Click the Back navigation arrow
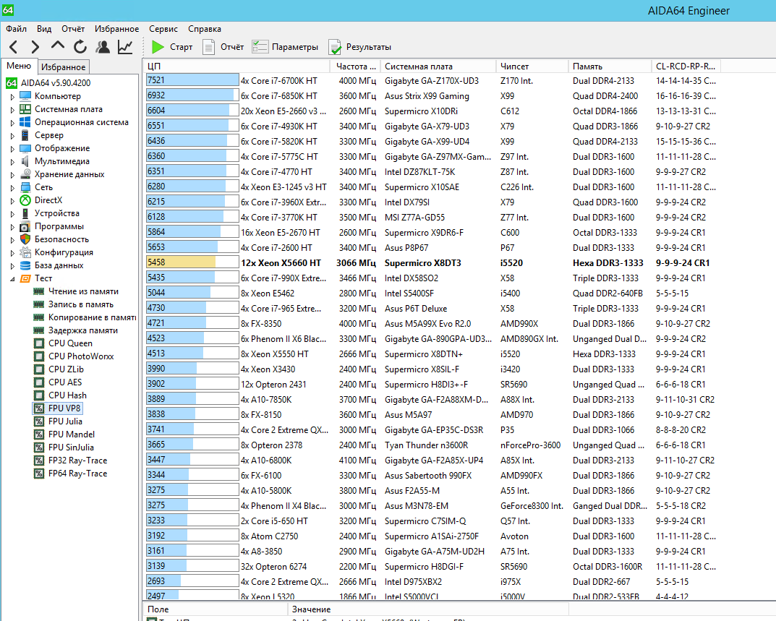Image resolution: width=776 pixels, height=621 pixels. coord(13,47)
